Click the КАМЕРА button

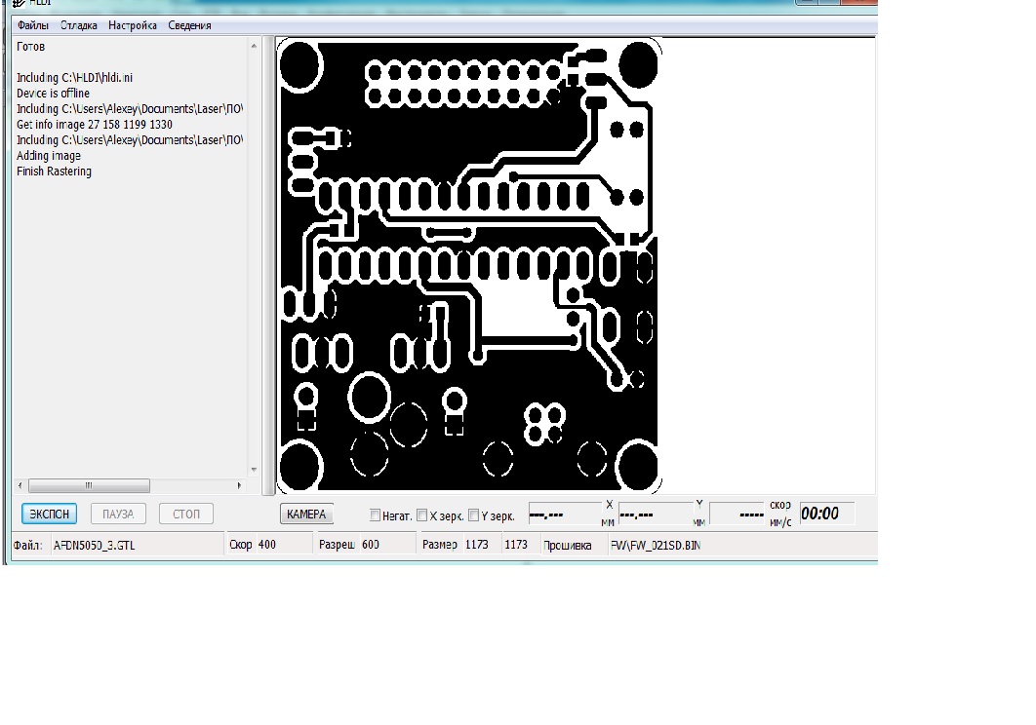tap(306, 514)
